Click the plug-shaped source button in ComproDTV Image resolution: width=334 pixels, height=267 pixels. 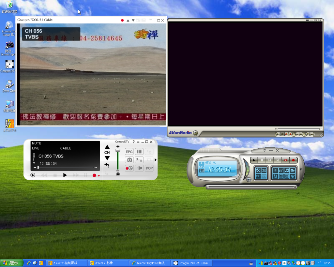(139, 168)
